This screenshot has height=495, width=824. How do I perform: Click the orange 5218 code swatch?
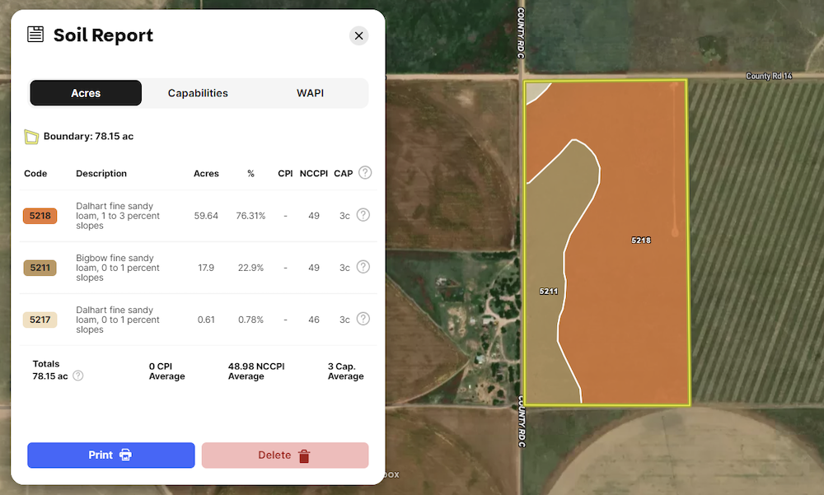tap(40, 216)
